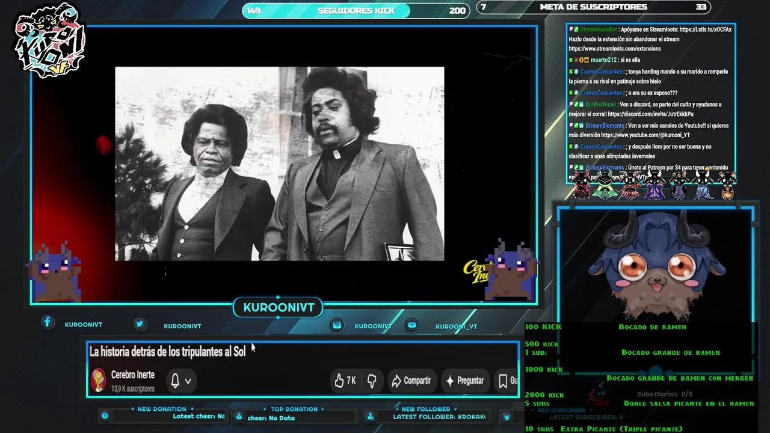
Task: Click the Cerebro Inerte channel avatar
Action: coord(99,380)
